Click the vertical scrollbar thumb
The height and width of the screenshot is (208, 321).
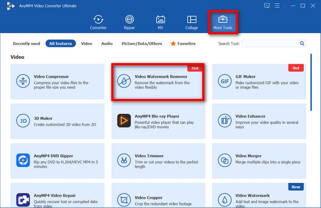click(311, 82)
